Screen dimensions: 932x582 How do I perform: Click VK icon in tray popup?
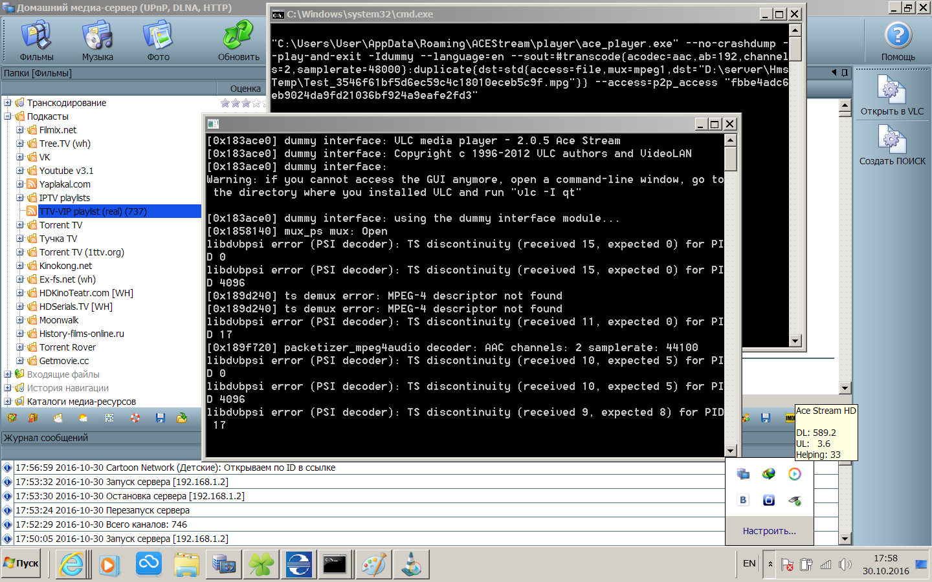tap(743, 500)
